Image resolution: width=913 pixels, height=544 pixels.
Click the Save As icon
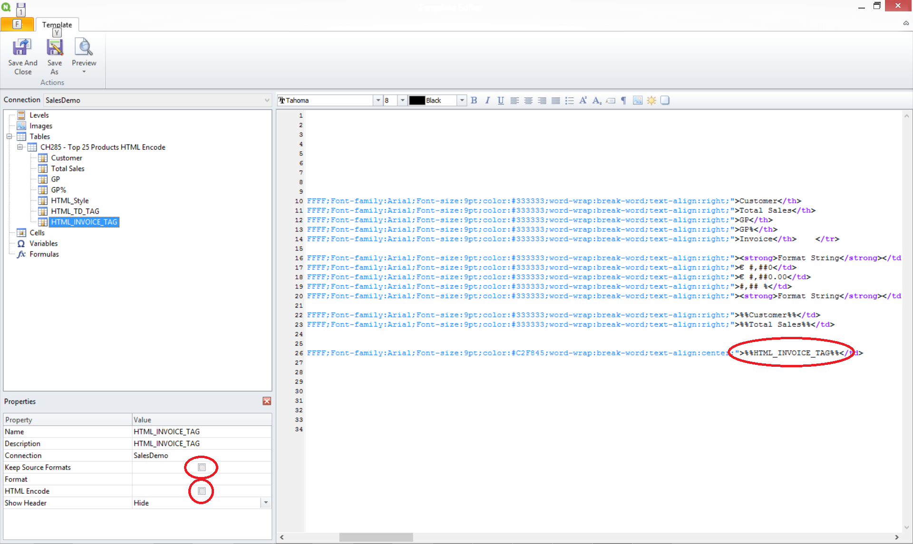click(55, 47)
